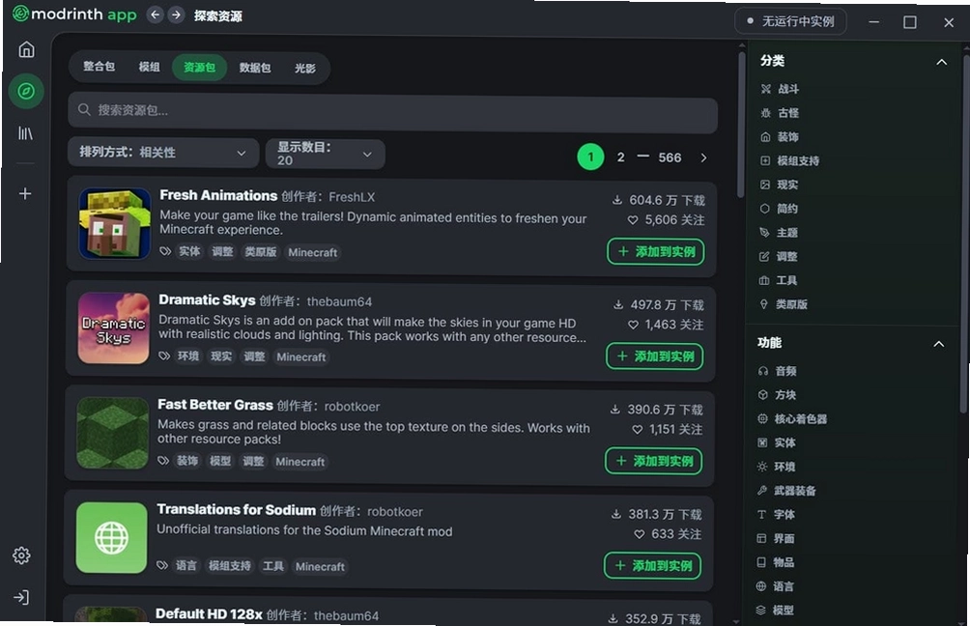Filter by 字体 fonts feature
Image resolution: width=970 pixels, height=626 pixels.
(x=776, y=515)
